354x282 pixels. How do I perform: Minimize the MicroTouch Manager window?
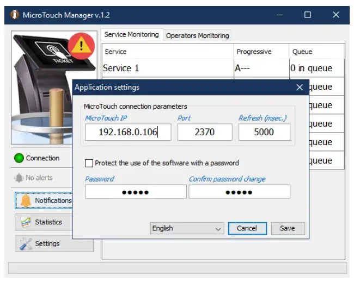(280, 15)
